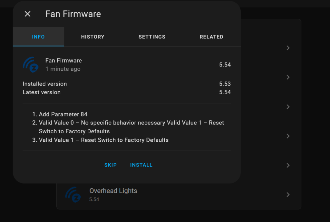
Task: Click release note starting "Valid Value 0"
Action: pos(131,127)
